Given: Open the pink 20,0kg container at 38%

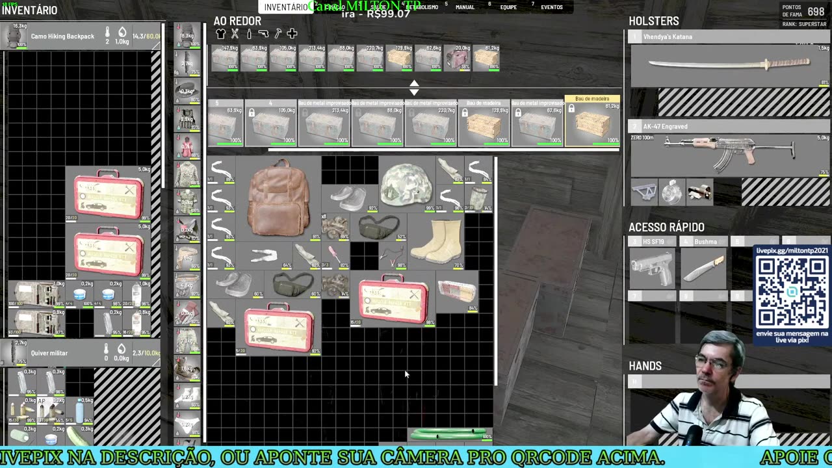Looking at the screenshot, I should (457, 58).
